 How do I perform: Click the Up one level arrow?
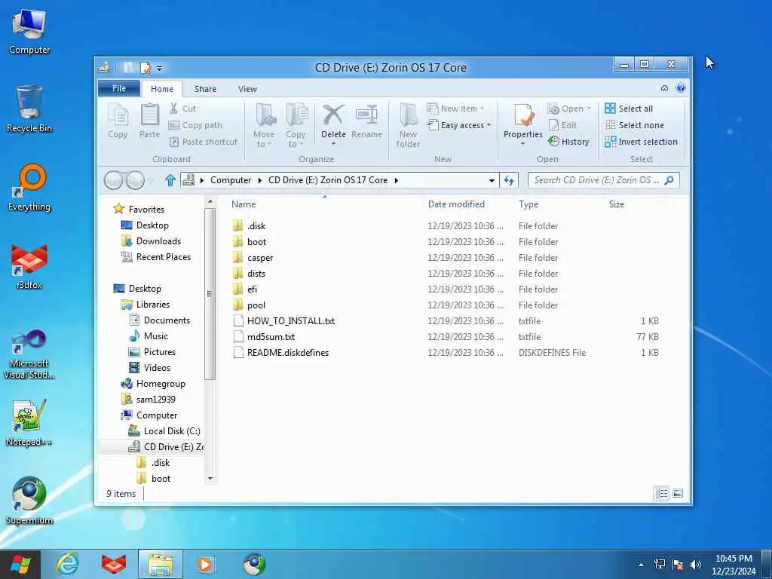[170, 180]
